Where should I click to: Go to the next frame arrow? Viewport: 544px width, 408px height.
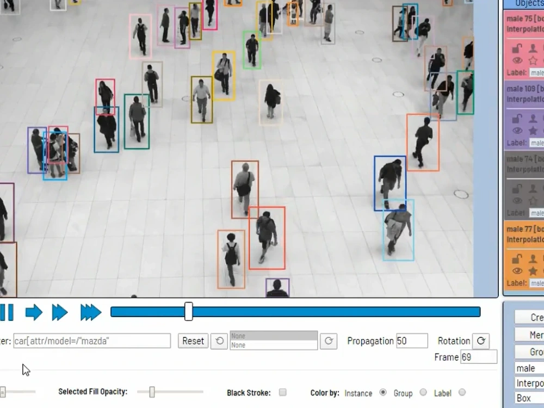tap(34, 312)
